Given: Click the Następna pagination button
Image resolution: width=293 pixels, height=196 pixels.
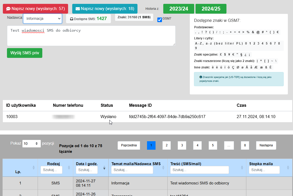Looking at the screenshot, I should click(266, 145).
